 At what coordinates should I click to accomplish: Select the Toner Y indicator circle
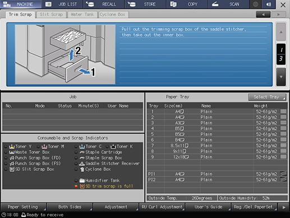(6, 147)
